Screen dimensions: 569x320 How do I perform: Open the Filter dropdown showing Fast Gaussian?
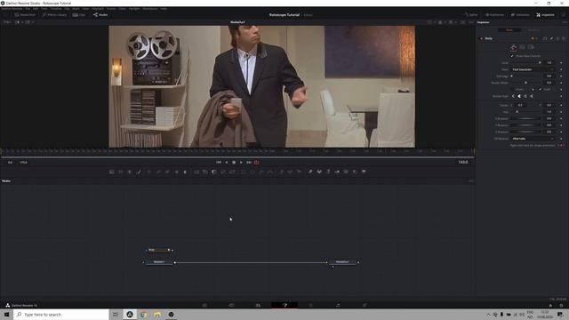pos(533,69)
